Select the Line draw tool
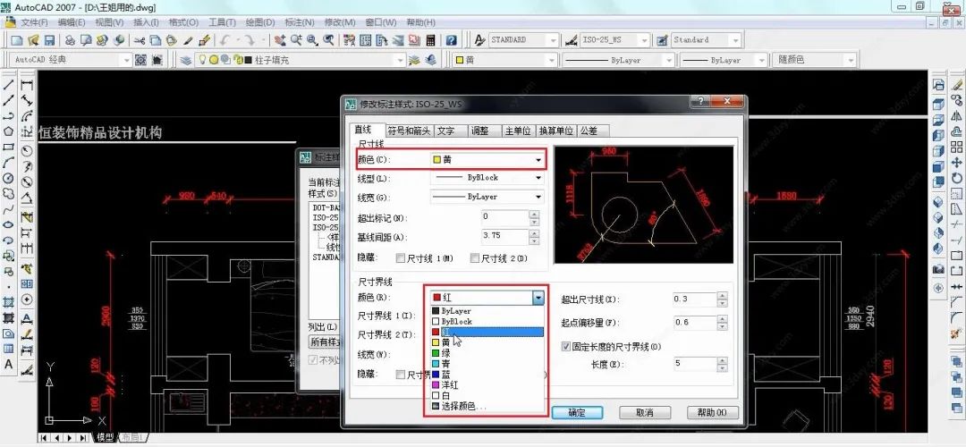The height and width of the screenshot is (447, 966). [x=9, y=85]
